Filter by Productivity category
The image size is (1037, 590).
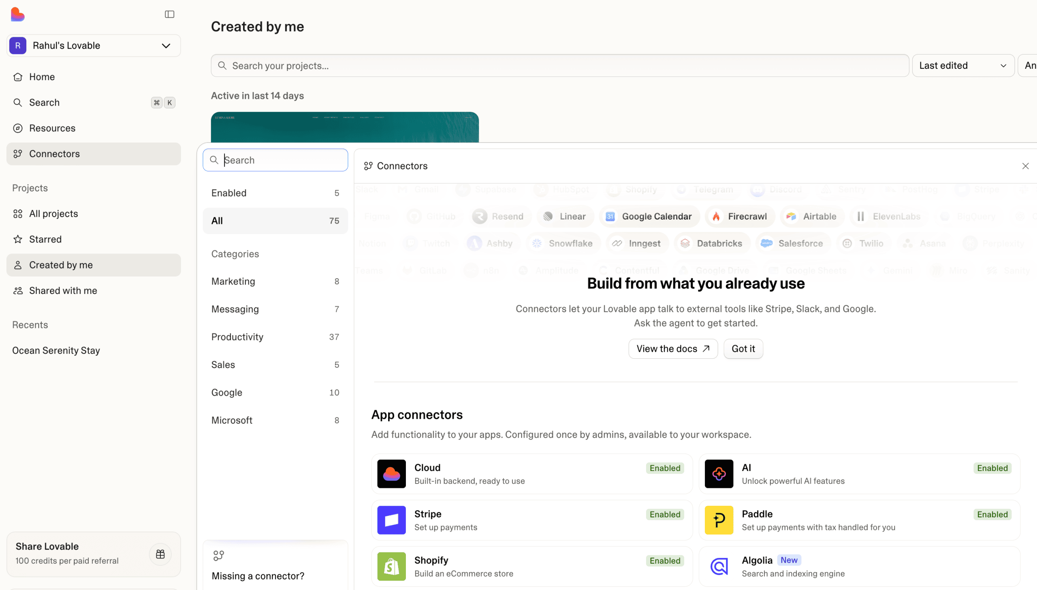coord(275,337)
